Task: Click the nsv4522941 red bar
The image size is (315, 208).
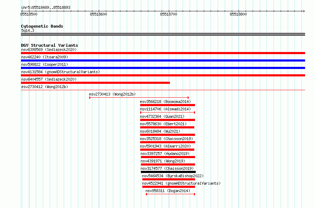Action: [168, 187]
